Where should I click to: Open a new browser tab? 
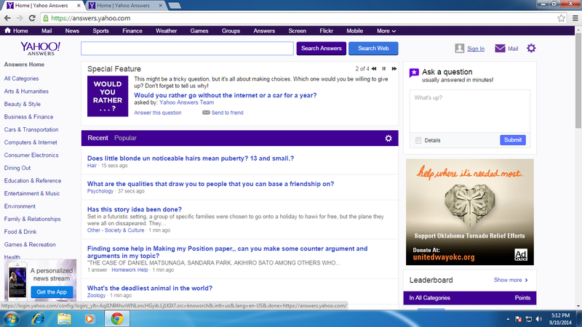coord(174,6)
